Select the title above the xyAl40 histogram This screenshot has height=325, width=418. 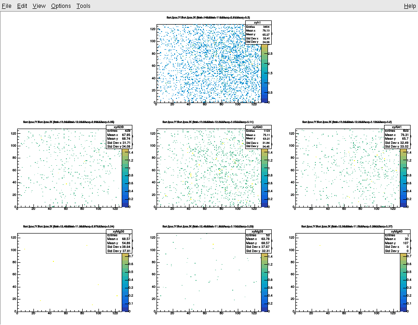click(x=208, y=122)
